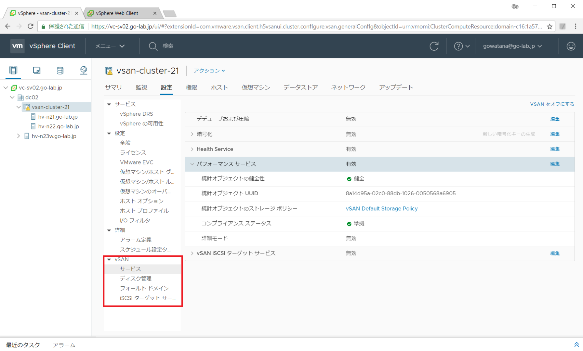Open the VMs and Templates inventory view icon
Image resolution: width=583 pixels, height=351 pixels.
coord(36,70)
